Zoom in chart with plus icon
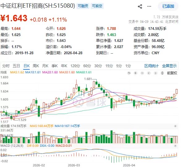The image size is (184, 168). point(135,73)
